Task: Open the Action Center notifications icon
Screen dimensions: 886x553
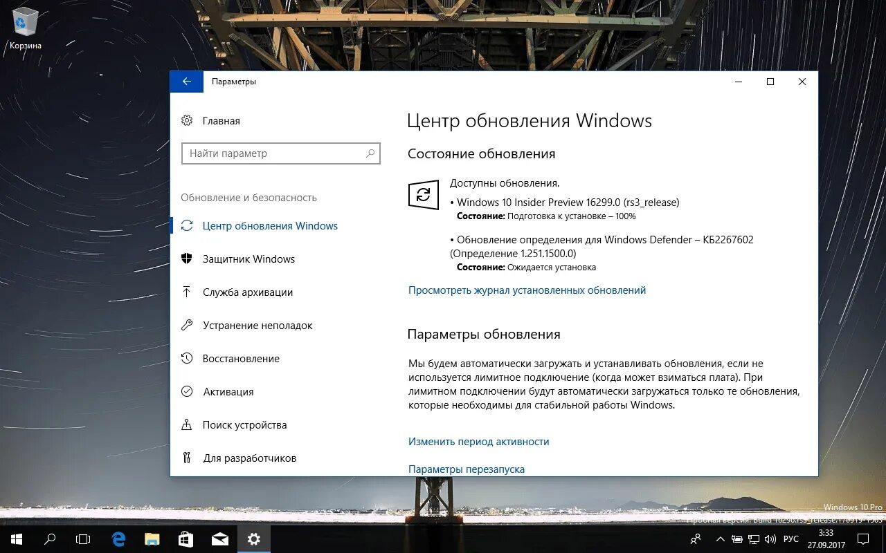Action: (865, 539)
